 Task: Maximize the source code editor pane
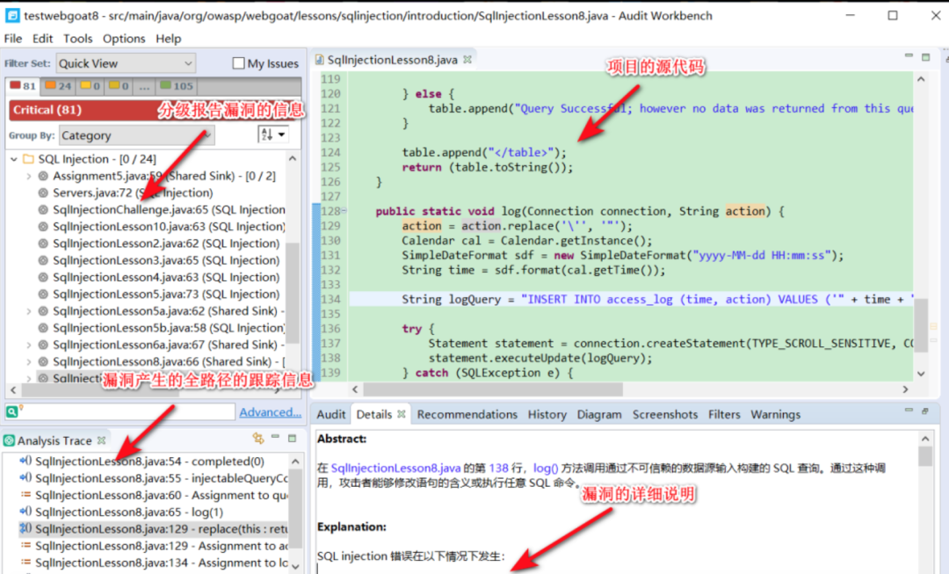pyautogui.click(x=925, y=57)
